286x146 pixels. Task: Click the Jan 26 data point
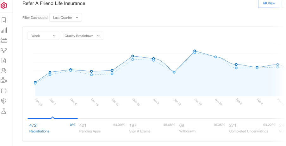(x=215, y=57)
